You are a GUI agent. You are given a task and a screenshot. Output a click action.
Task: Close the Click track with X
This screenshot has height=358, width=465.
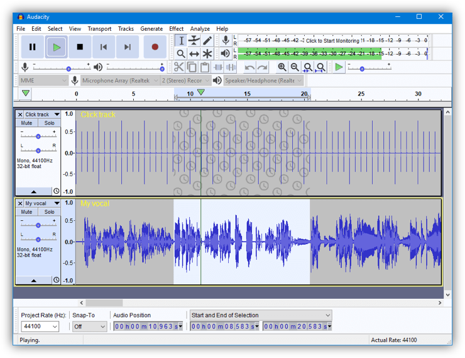coord(20,115)
